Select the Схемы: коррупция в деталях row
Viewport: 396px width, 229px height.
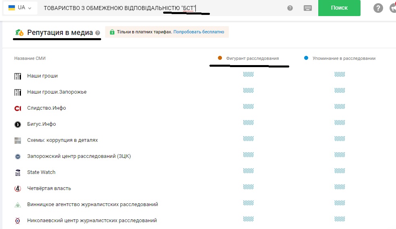[62, 140]
